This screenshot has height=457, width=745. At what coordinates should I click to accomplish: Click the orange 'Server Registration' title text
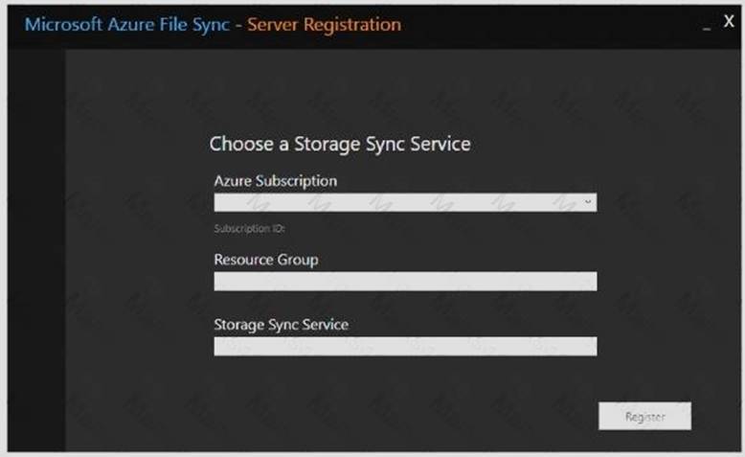click(x=324, y=24)
